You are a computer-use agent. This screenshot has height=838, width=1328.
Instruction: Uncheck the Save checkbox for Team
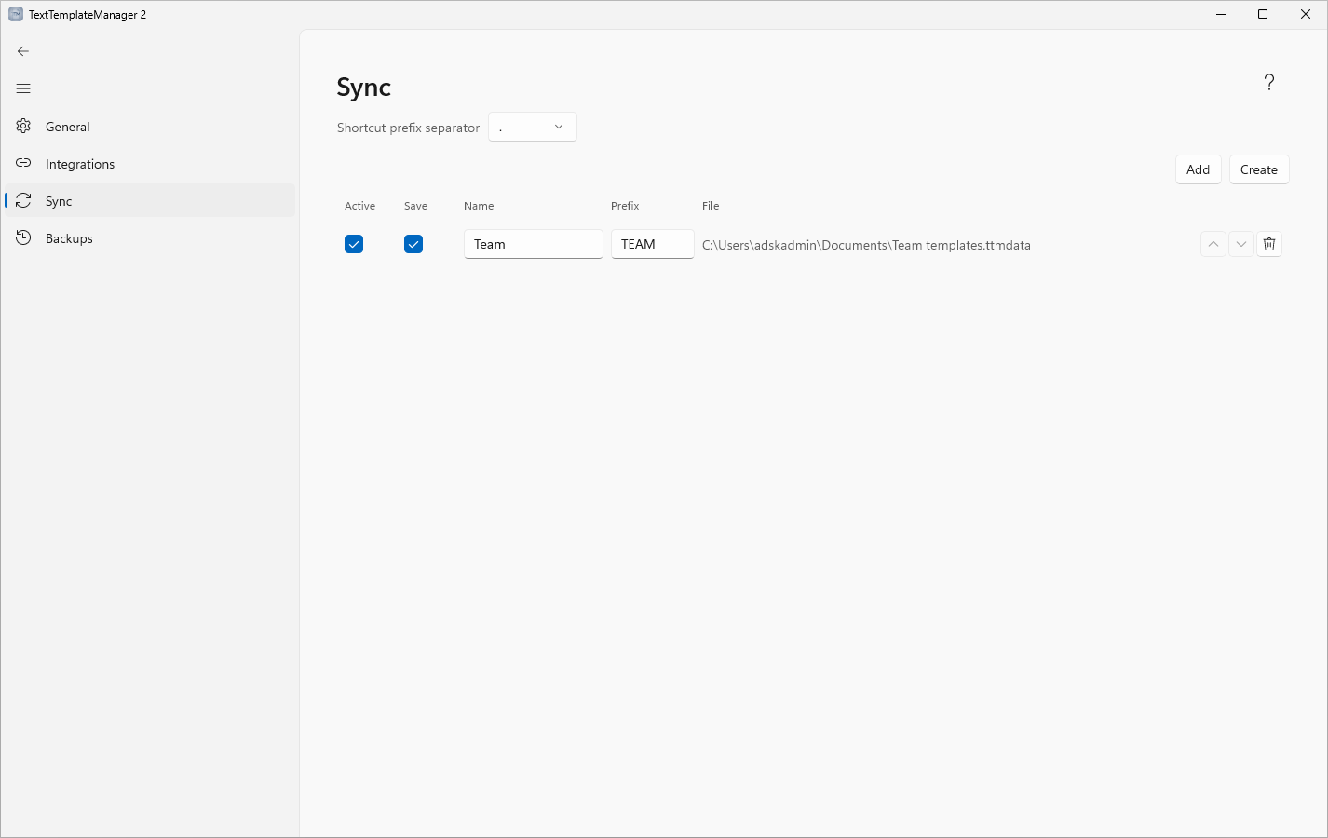coord(413,244)
